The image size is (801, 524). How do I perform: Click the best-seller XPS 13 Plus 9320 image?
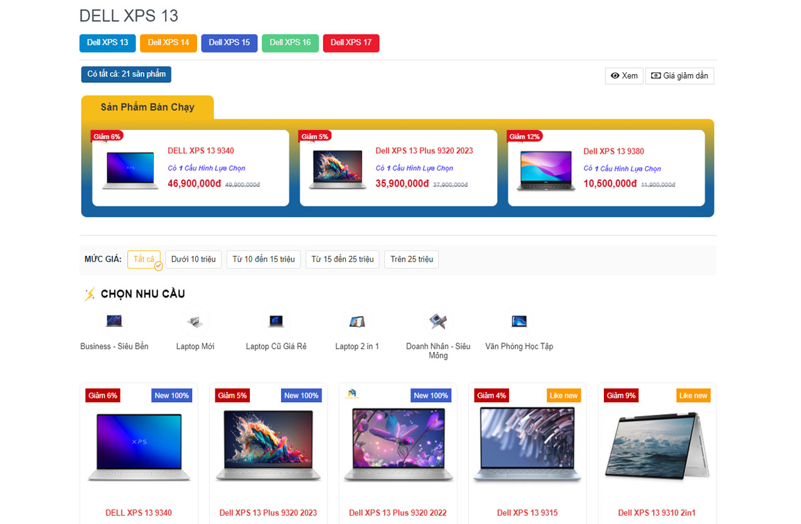[x=338, y=169]
